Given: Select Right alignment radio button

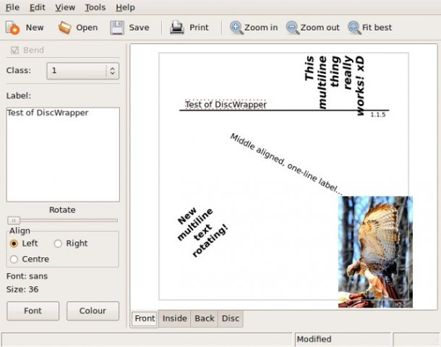Looking at the screenshot, I should click(x=58, y=244).
